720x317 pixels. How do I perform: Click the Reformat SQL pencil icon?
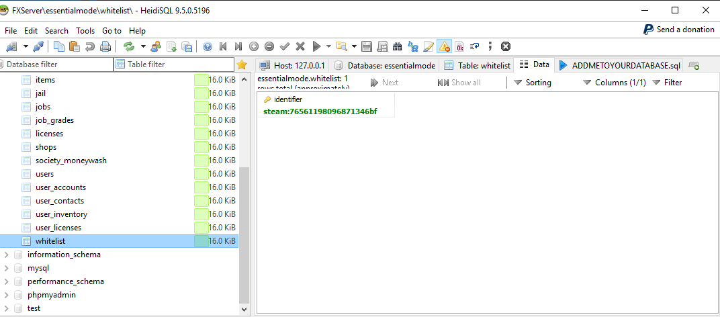pos(429,46)
